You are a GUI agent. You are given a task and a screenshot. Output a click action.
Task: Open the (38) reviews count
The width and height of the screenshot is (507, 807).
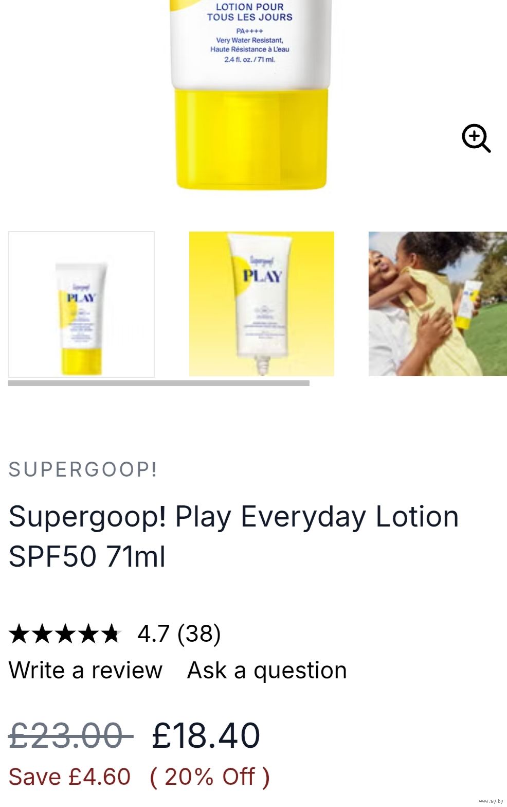click(x=199, y=634)
